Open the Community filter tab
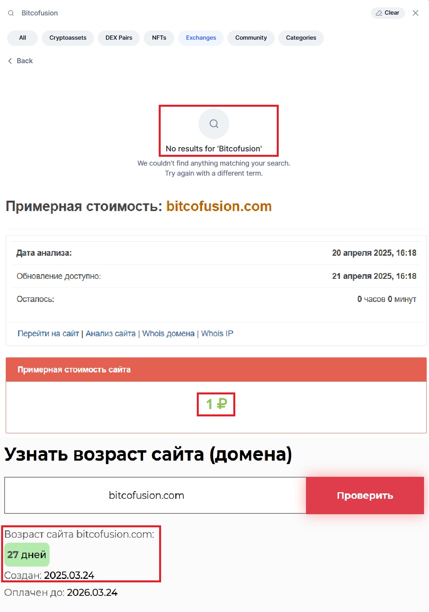Screen dimensions: 429x612 coord(251,38)
